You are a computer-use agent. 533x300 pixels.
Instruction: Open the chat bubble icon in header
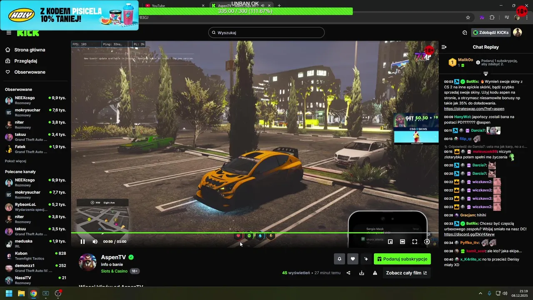465,32
